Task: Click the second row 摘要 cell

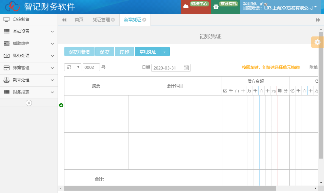Action: [x=96, y=123]
